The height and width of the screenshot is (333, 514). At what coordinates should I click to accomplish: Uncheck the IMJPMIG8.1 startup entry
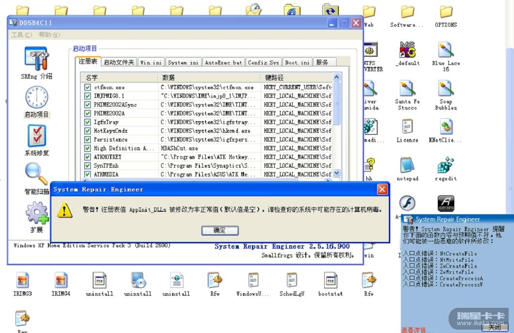tap(87, 96)
